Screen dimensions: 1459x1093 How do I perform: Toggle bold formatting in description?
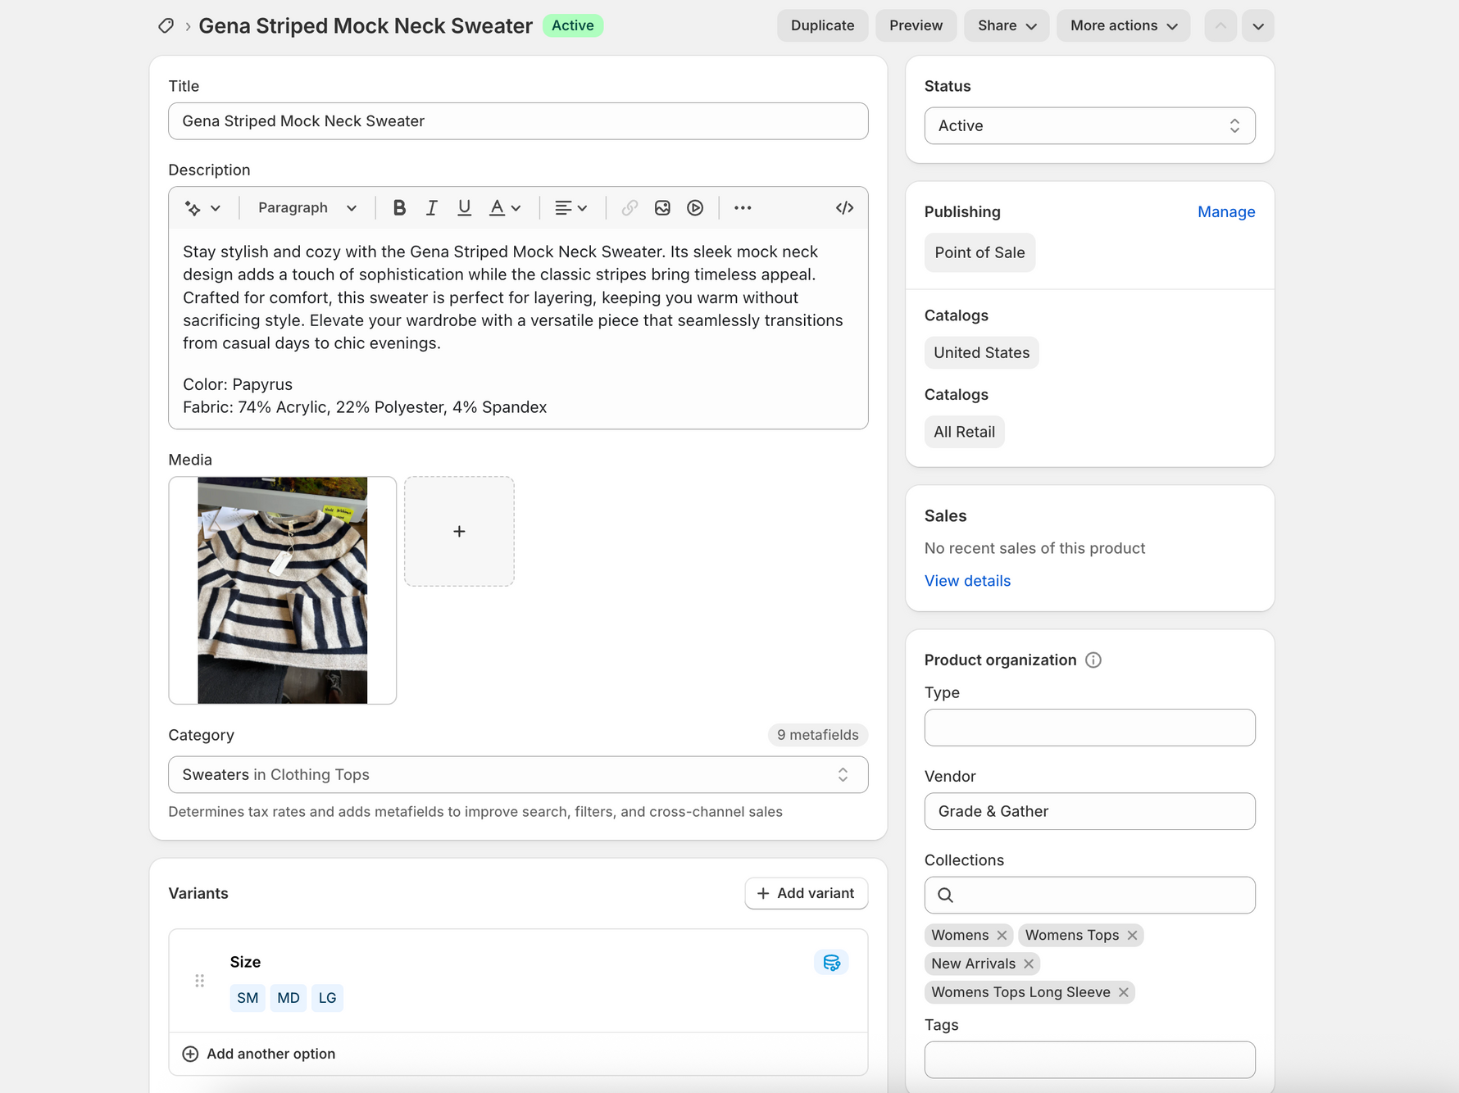pyautogui.click(x=399, y=208)
